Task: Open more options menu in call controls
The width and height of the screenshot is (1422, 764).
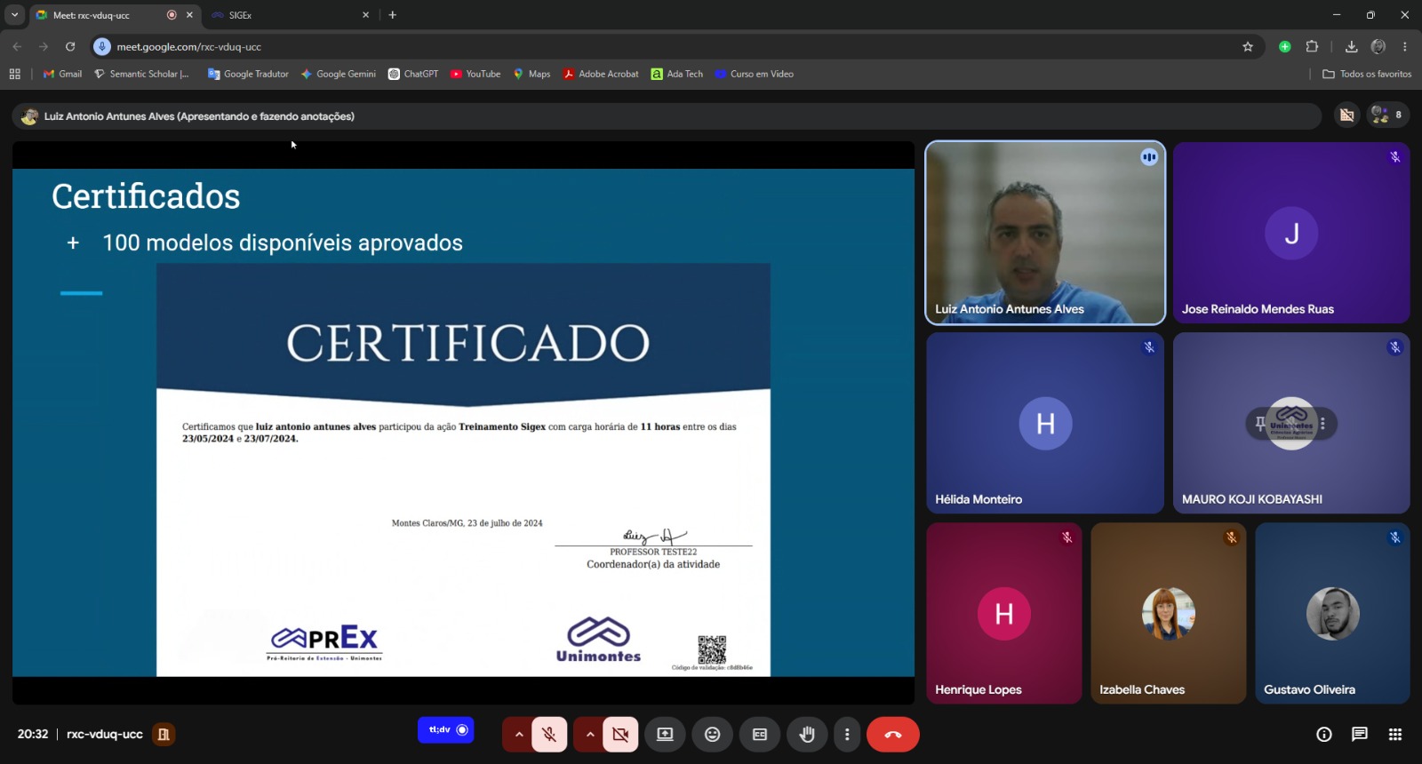Action: [x=847, y=735]
